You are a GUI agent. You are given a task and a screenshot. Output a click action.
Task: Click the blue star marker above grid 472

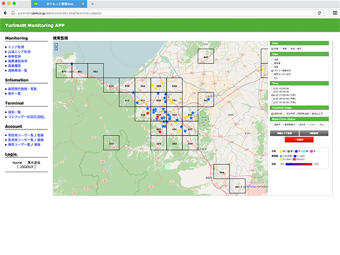click(x=71, y=64)
